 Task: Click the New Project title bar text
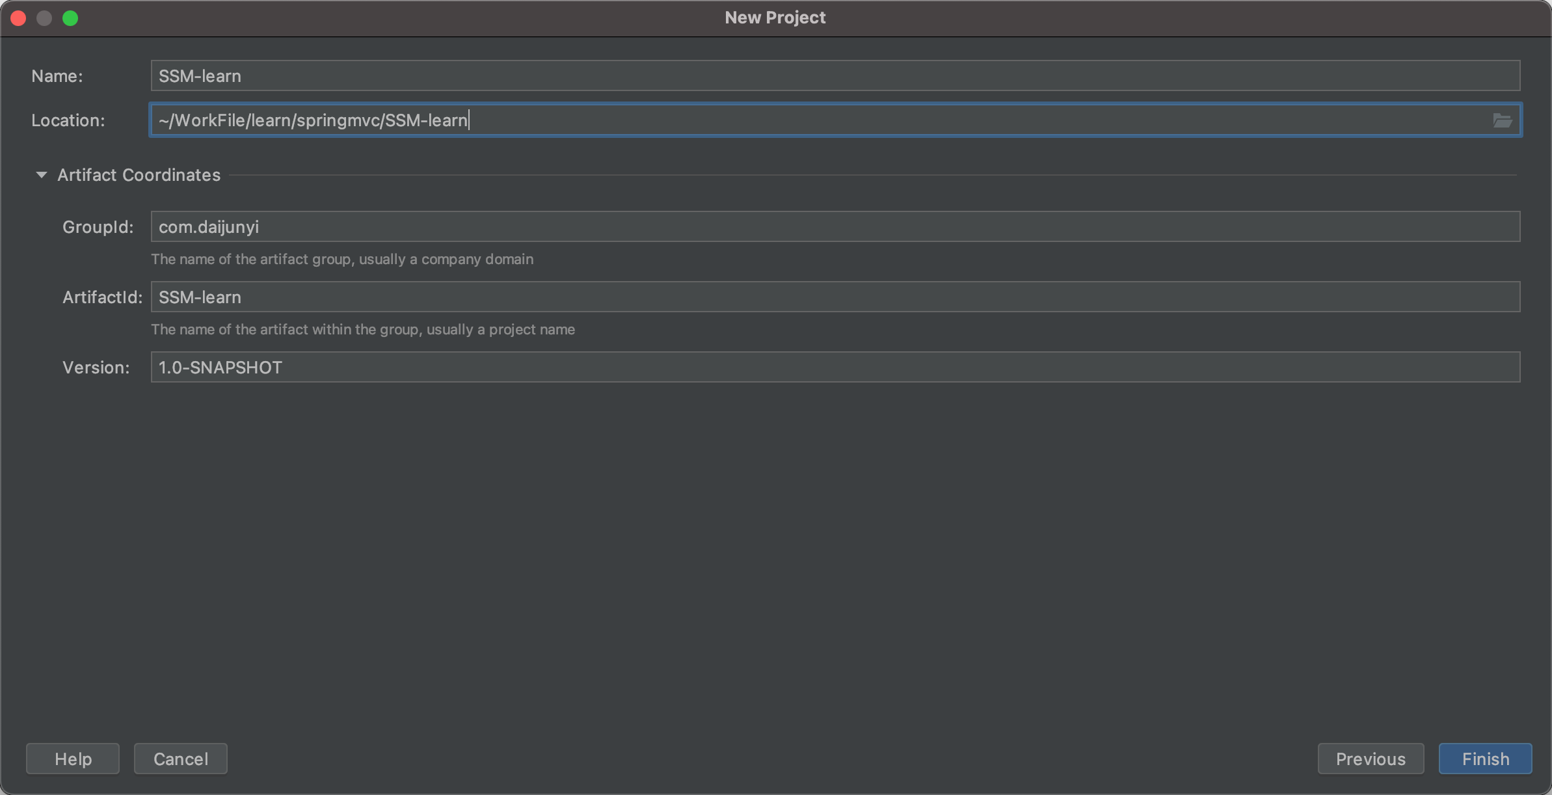775,18
